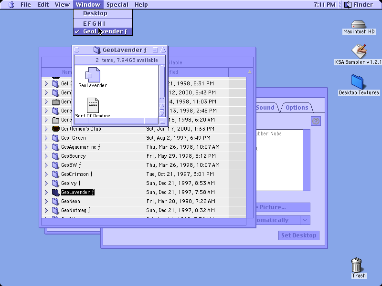Click the help question mark icon in the background window
This screenshot has width=382, height=286.
point(316,121)
